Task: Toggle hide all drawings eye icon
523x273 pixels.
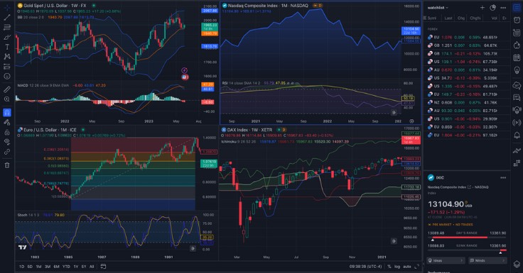Action: (x=7, y=142)
